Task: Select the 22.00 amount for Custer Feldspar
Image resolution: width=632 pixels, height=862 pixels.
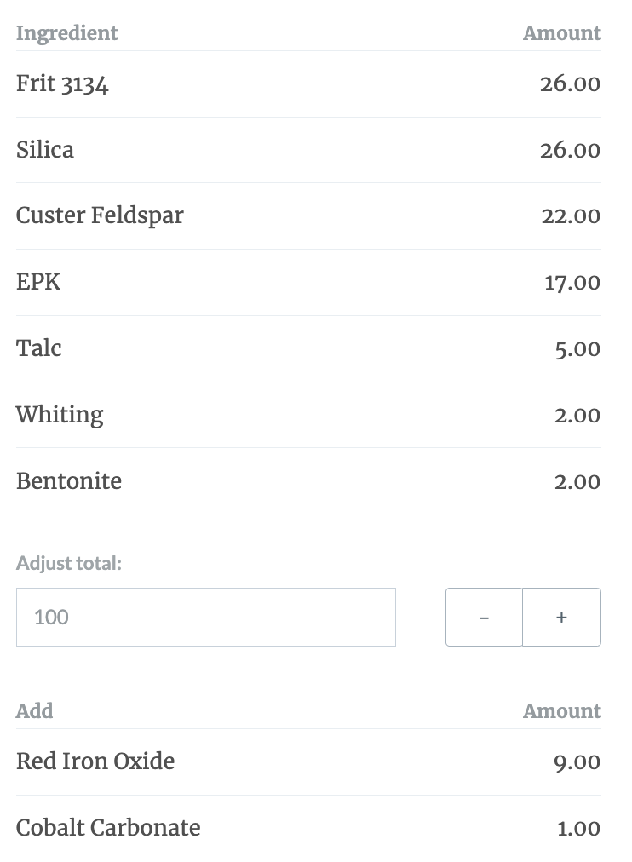Action: coord(571,216)
